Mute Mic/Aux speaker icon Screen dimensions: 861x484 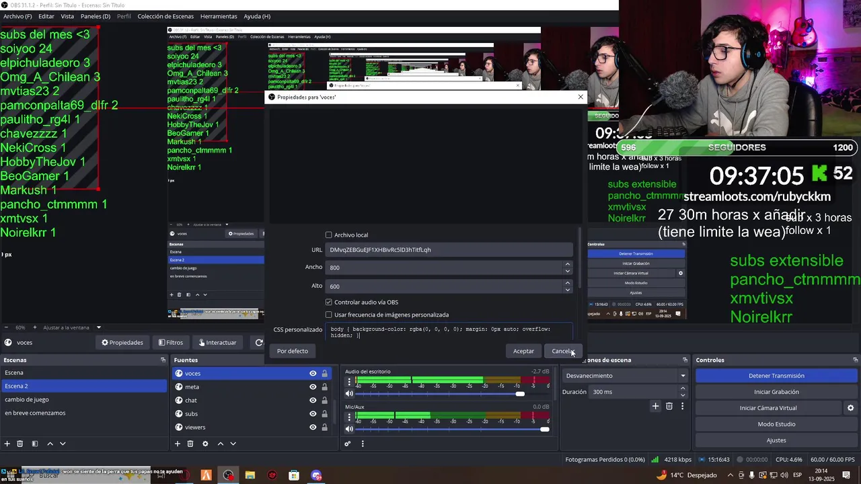(x=349, y=429)
